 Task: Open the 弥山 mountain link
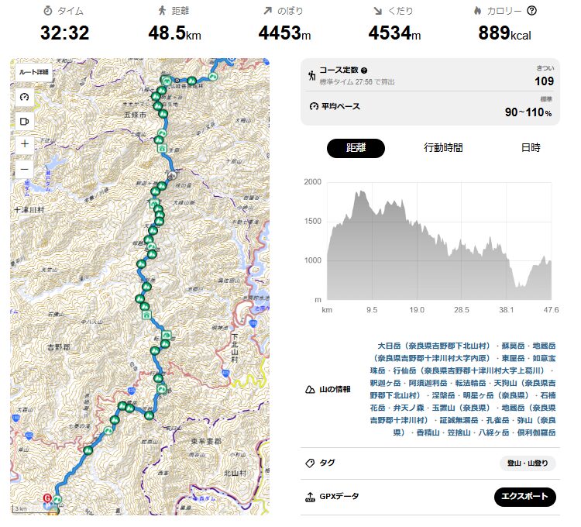tap(528, 419)
